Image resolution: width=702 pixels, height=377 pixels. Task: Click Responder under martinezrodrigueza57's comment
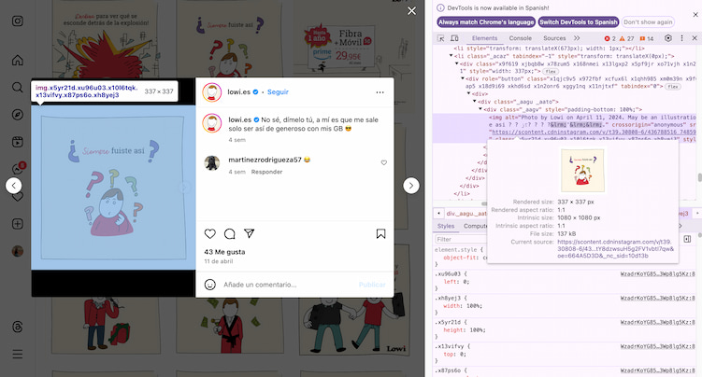(x=266, y=172)
